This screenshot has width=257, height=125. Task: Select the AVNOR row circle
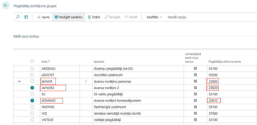(32, 81)
